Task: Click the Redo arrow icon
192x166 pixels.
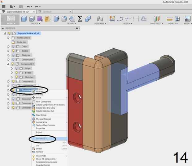Action: pos(37,6)
